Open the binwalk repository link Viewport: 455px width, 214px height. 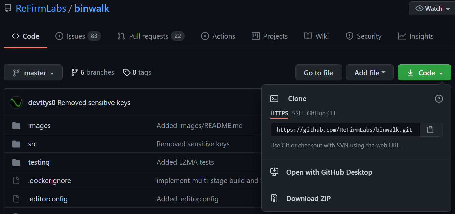click(x=92, y=8)
